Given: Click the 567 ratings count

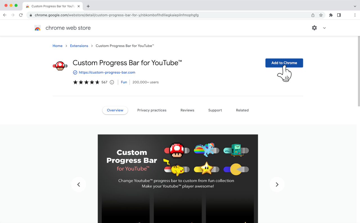Looking at the screenshot, I should (x=104, y=82).
